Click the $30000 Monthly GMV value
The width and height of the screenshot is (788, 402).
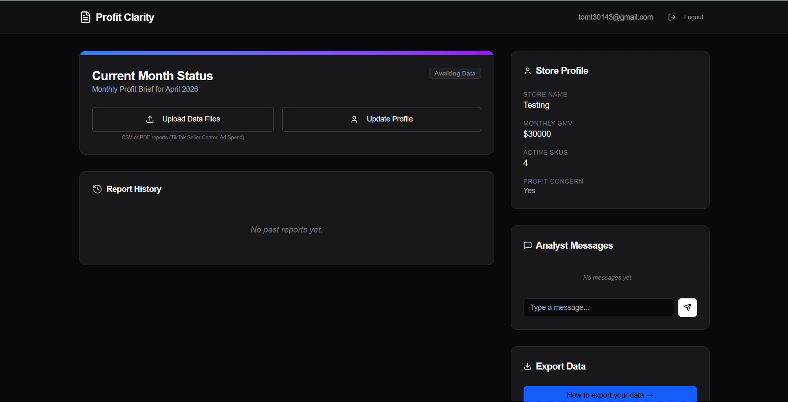click(537, 134)
